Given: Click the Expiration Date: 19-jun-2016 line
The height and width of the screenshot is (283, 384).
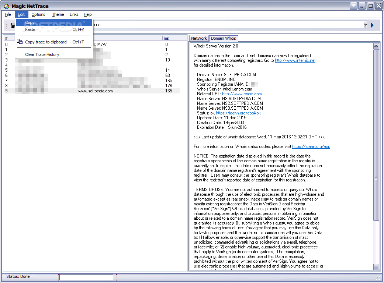Looking at the screenshot, I should click(x=222, y=127).
